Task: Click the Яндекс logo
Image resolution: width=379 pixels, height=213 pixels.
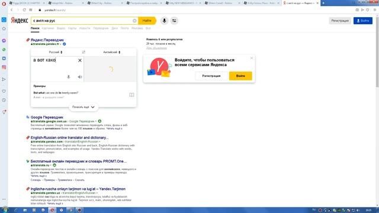Action: tap(20, 21)
